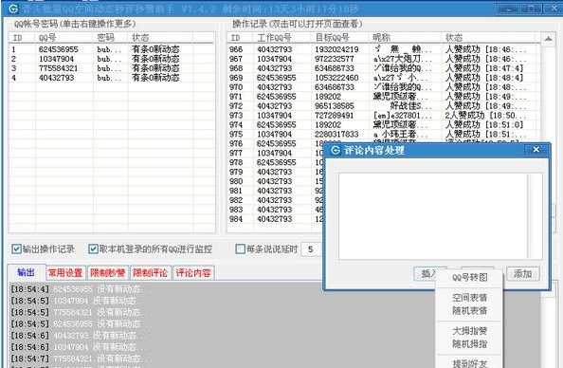Click the delay value field showing 5
This screenshot has height=368, width=563.
pyautogui.click(x=311, y=249)
